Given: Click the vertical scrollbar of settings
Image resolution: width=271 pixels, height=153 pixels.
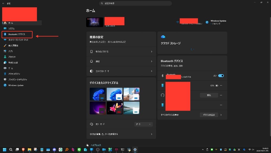Looking at the screenshot, I should tap(270, 76).
